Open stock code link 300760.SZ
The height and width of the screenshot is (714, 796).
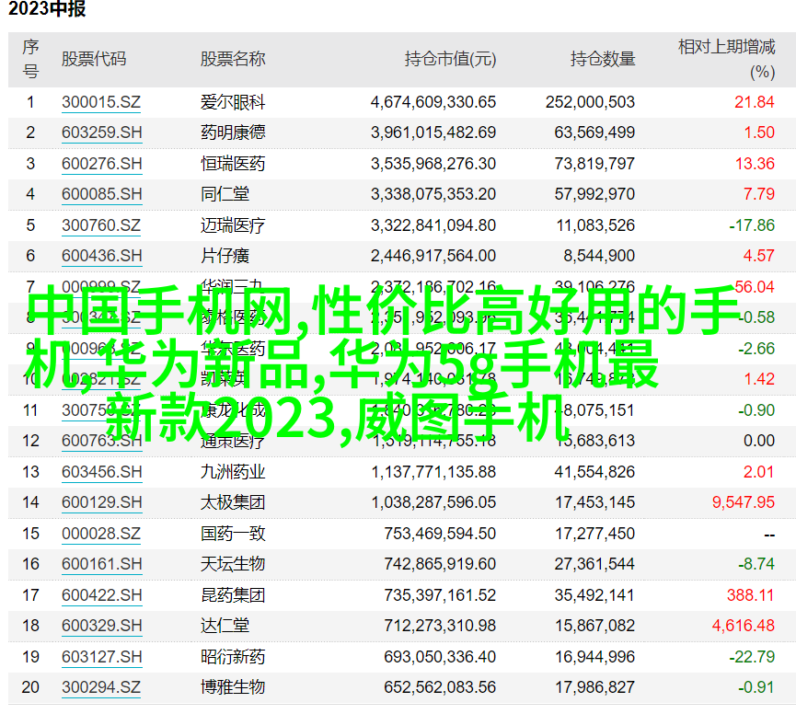pyautogui.click(x=101, y=225)
